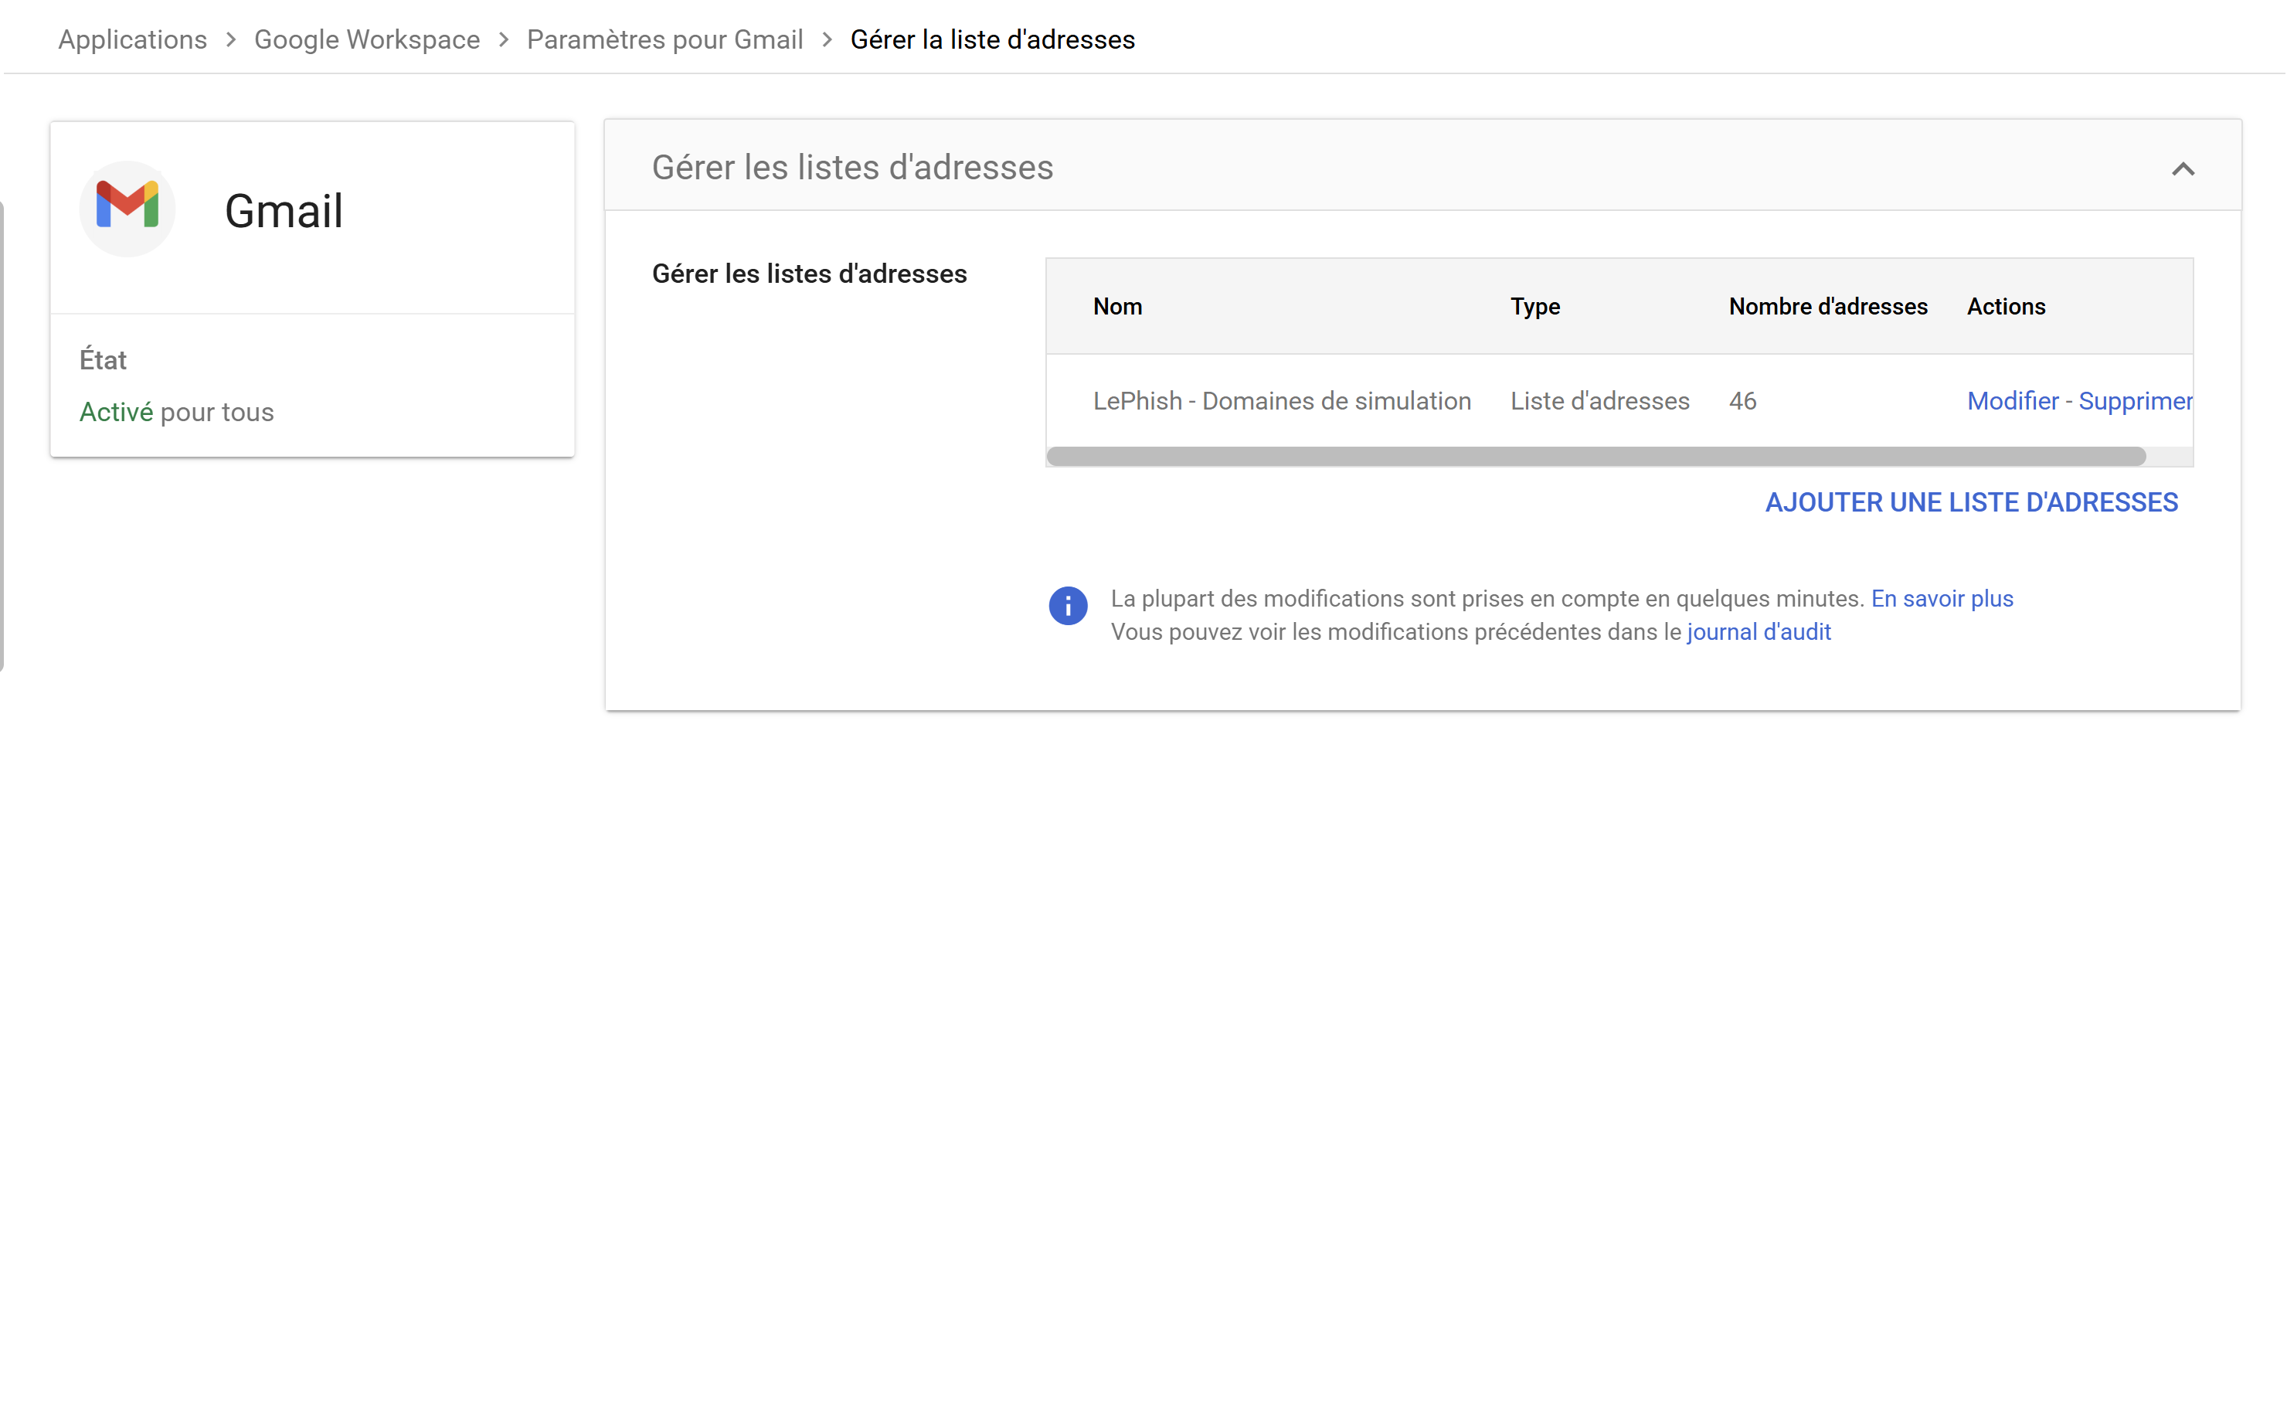The height and width of the screenshot is (1401, 2287).
Task: Select LePhish - Domaines de simulation name
Action: tap(1282, 400)
